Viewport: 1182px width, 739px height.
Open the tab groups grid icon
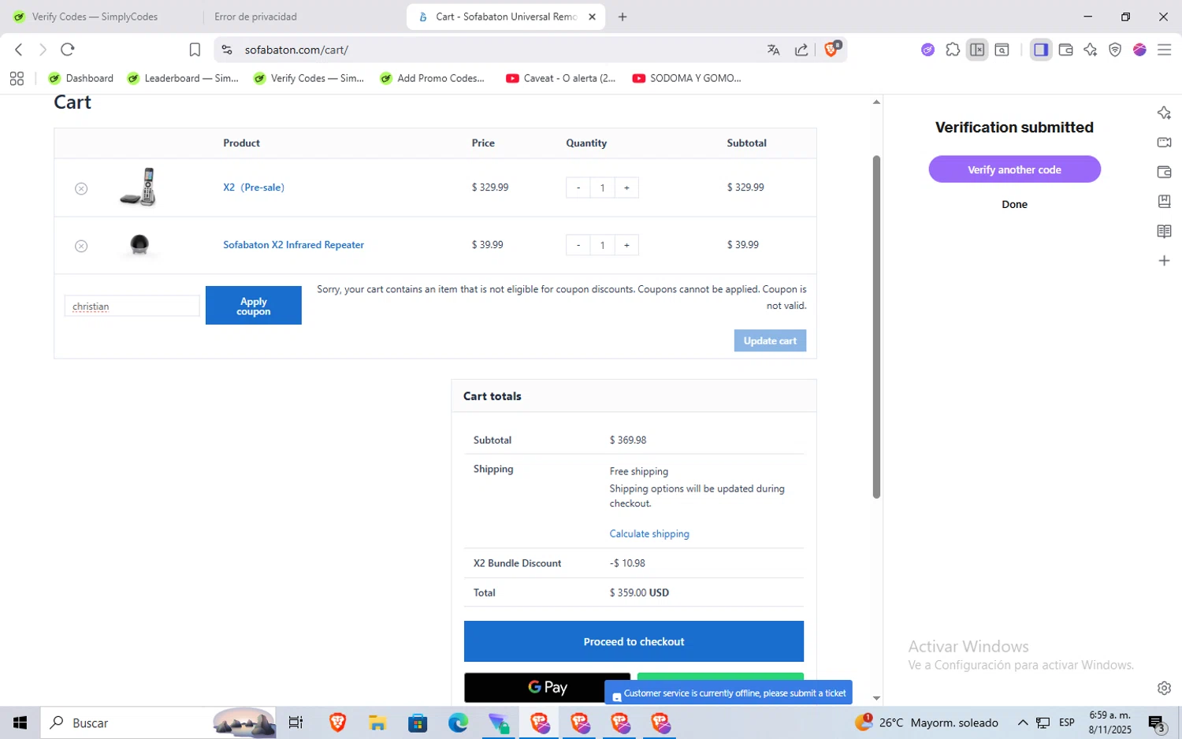(17, 78)
